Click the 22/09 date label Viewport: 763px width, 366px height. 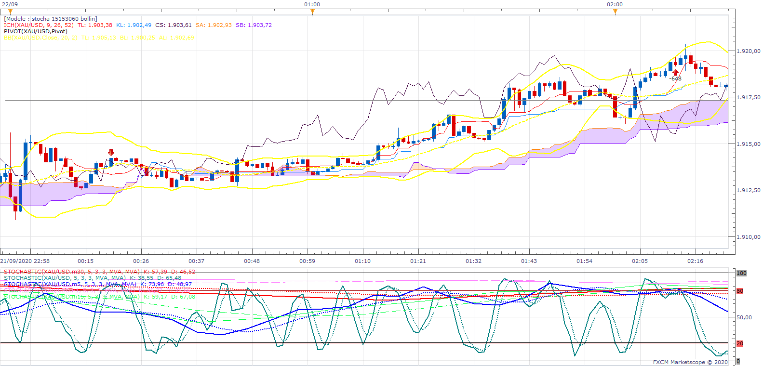(10, 4)
